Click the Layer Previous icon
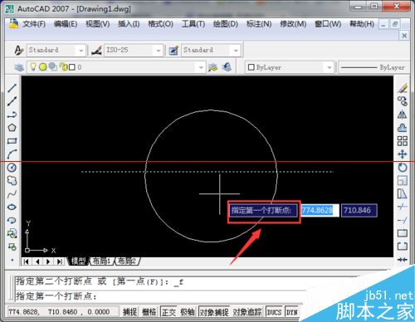This screenshot has height=322, width=415. (227, 67)
